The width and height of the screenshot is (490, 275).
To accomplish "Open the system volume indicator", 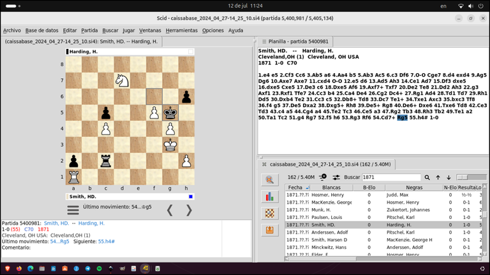I will pos(471,6).
